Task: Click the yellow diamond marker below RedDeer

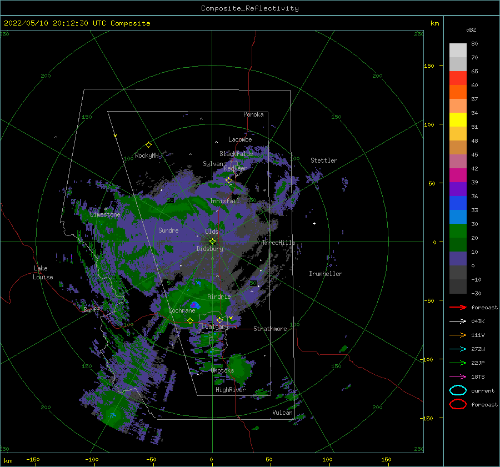Action: pyautogui.click(x=228, y=180)
